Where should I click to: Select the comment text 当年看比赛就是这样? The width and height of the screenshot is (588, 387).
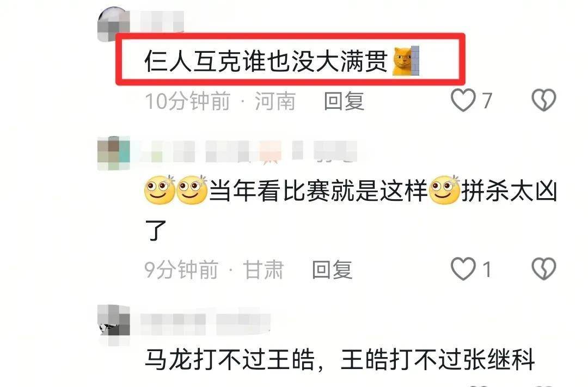(x=318, y=191)
